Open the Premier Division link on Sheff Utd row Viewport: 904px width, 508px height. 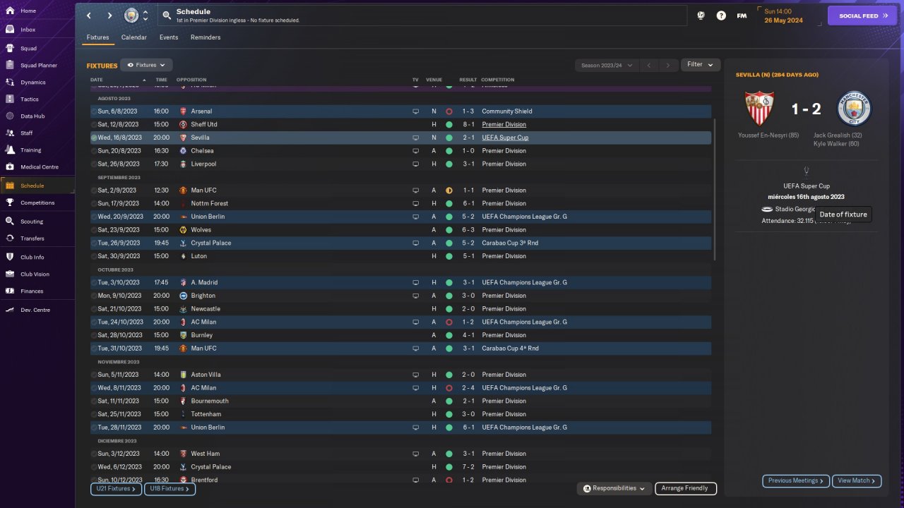pyautogui.click(x=504, y=125)
